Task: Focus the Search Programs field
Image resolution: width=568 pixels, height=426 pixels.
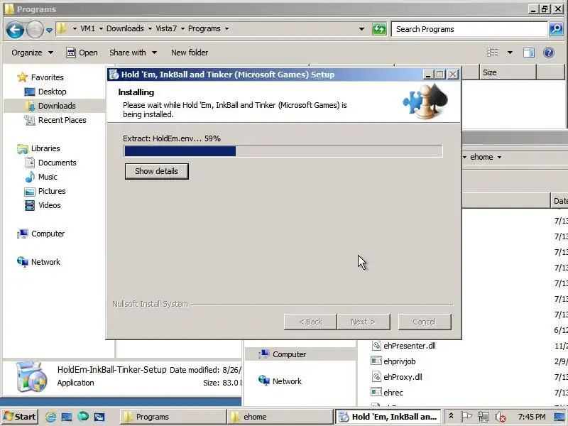Action: (x=469, y=29)
